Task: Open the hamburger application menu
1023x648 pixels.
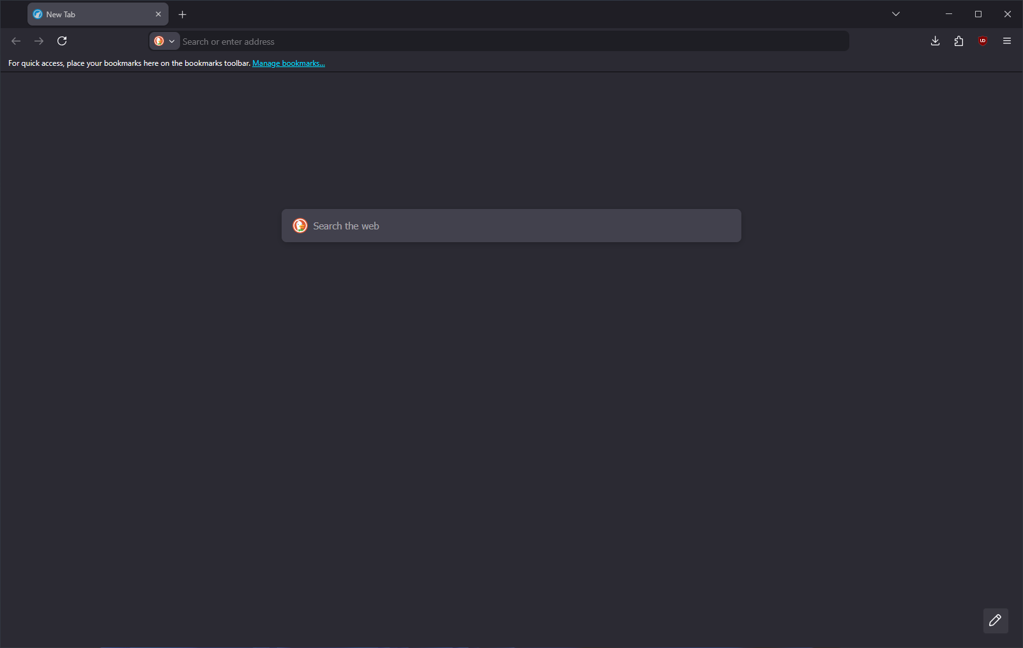Action: pyautogui.click(x=1007, y=41)
